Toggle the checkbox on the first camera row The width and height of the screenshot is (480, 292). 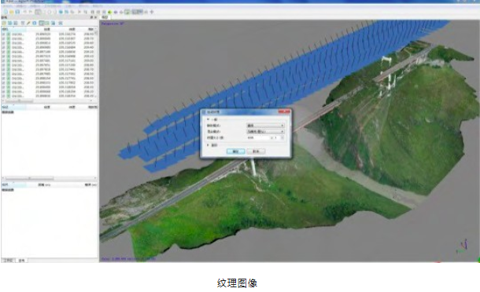pos(4,35)
